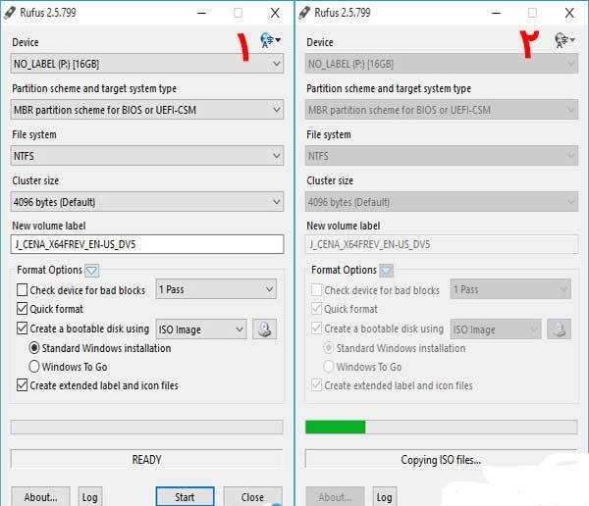Open File system NTFS dropdown, left window

147,156
